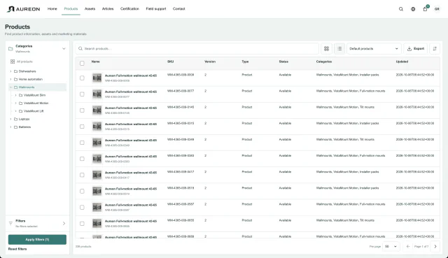Click the All products grid icon

pos(13,62)
